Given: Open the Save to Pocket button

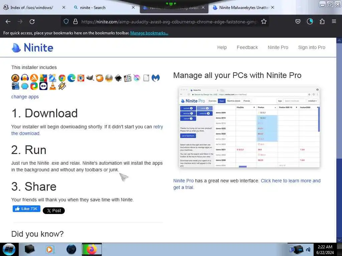Looking at the screenshot, I should pyautogui.click(x=298, y=21).
